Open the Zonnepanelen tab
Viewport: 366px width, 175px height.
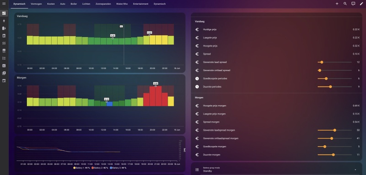(103, 4)
